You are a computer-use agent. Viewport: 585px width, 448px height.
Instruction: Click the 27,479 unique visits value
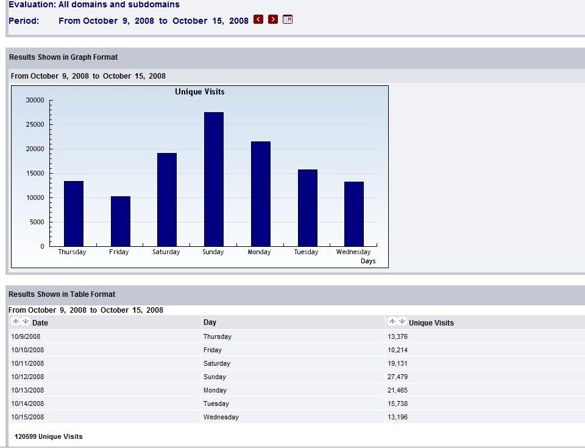click(x=398, y=377)
